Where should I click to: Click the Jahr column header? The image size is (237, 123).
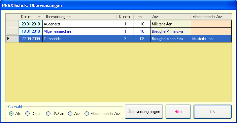point(142,17)
